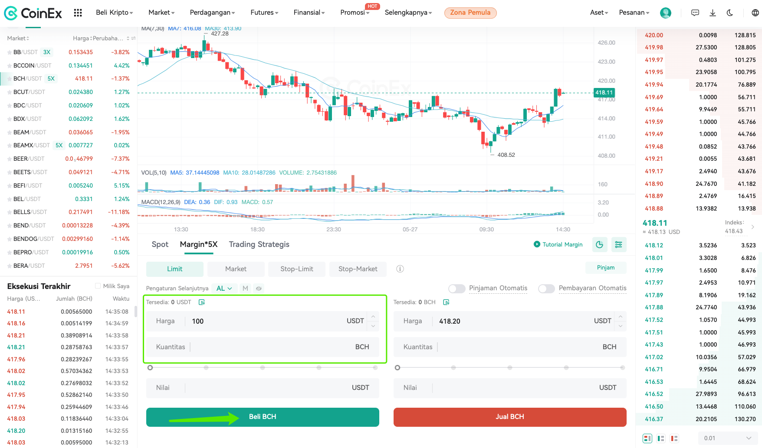Switch to the Spot tab

pos(160,244)
